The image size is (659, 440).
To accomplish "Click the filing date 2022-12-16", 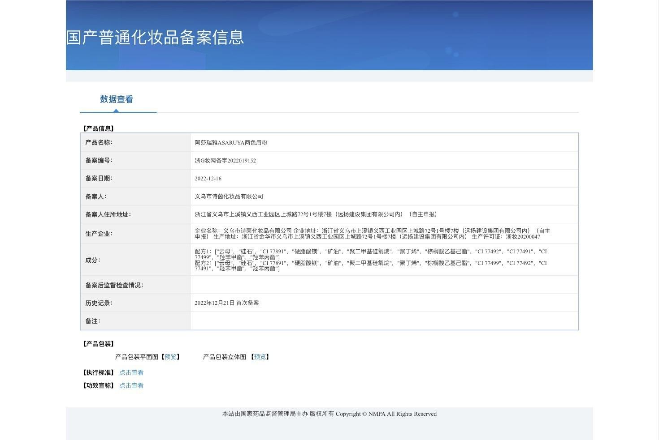I will coord(208,178).
